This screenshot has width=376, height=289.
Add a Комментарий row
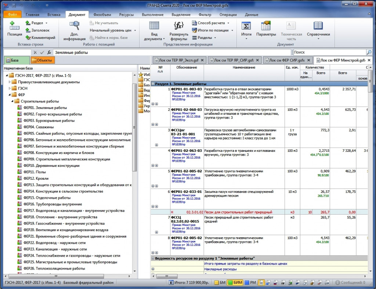coord(40,37)
